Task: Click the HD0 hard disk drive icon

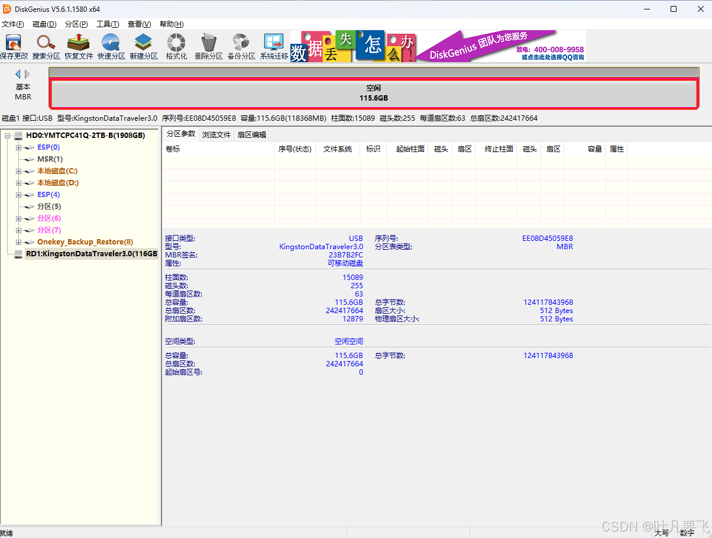Action: coord(19,136)
